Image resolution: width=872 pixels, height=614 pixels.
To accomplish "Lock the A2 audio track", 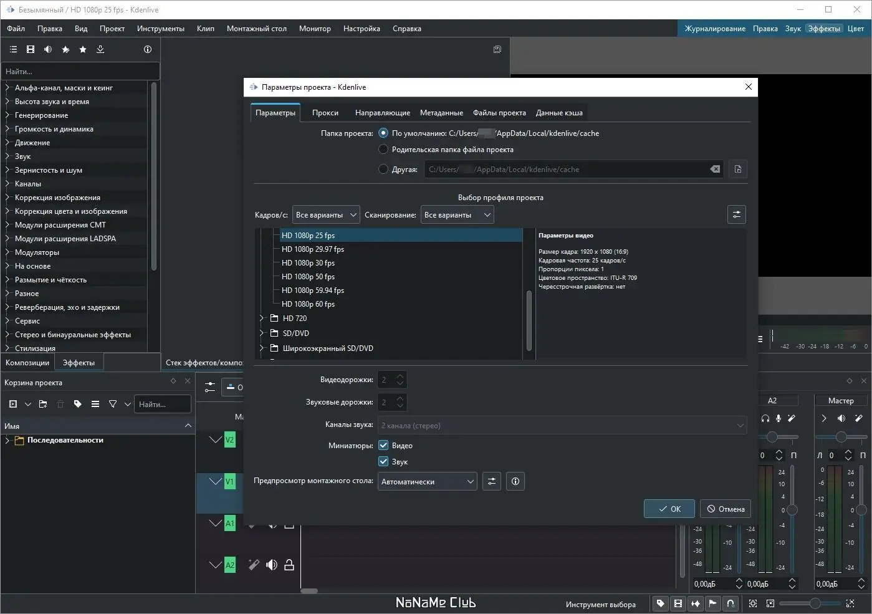I will (x=289, y=565).
